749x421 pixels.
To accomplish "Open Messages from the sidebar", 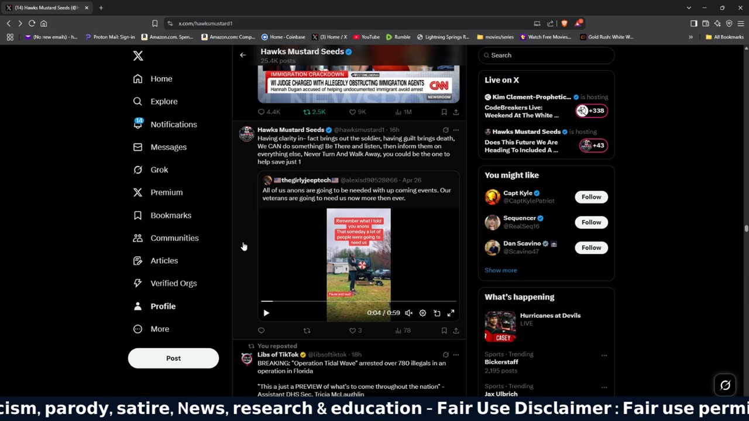I will [x=160, y=147].
